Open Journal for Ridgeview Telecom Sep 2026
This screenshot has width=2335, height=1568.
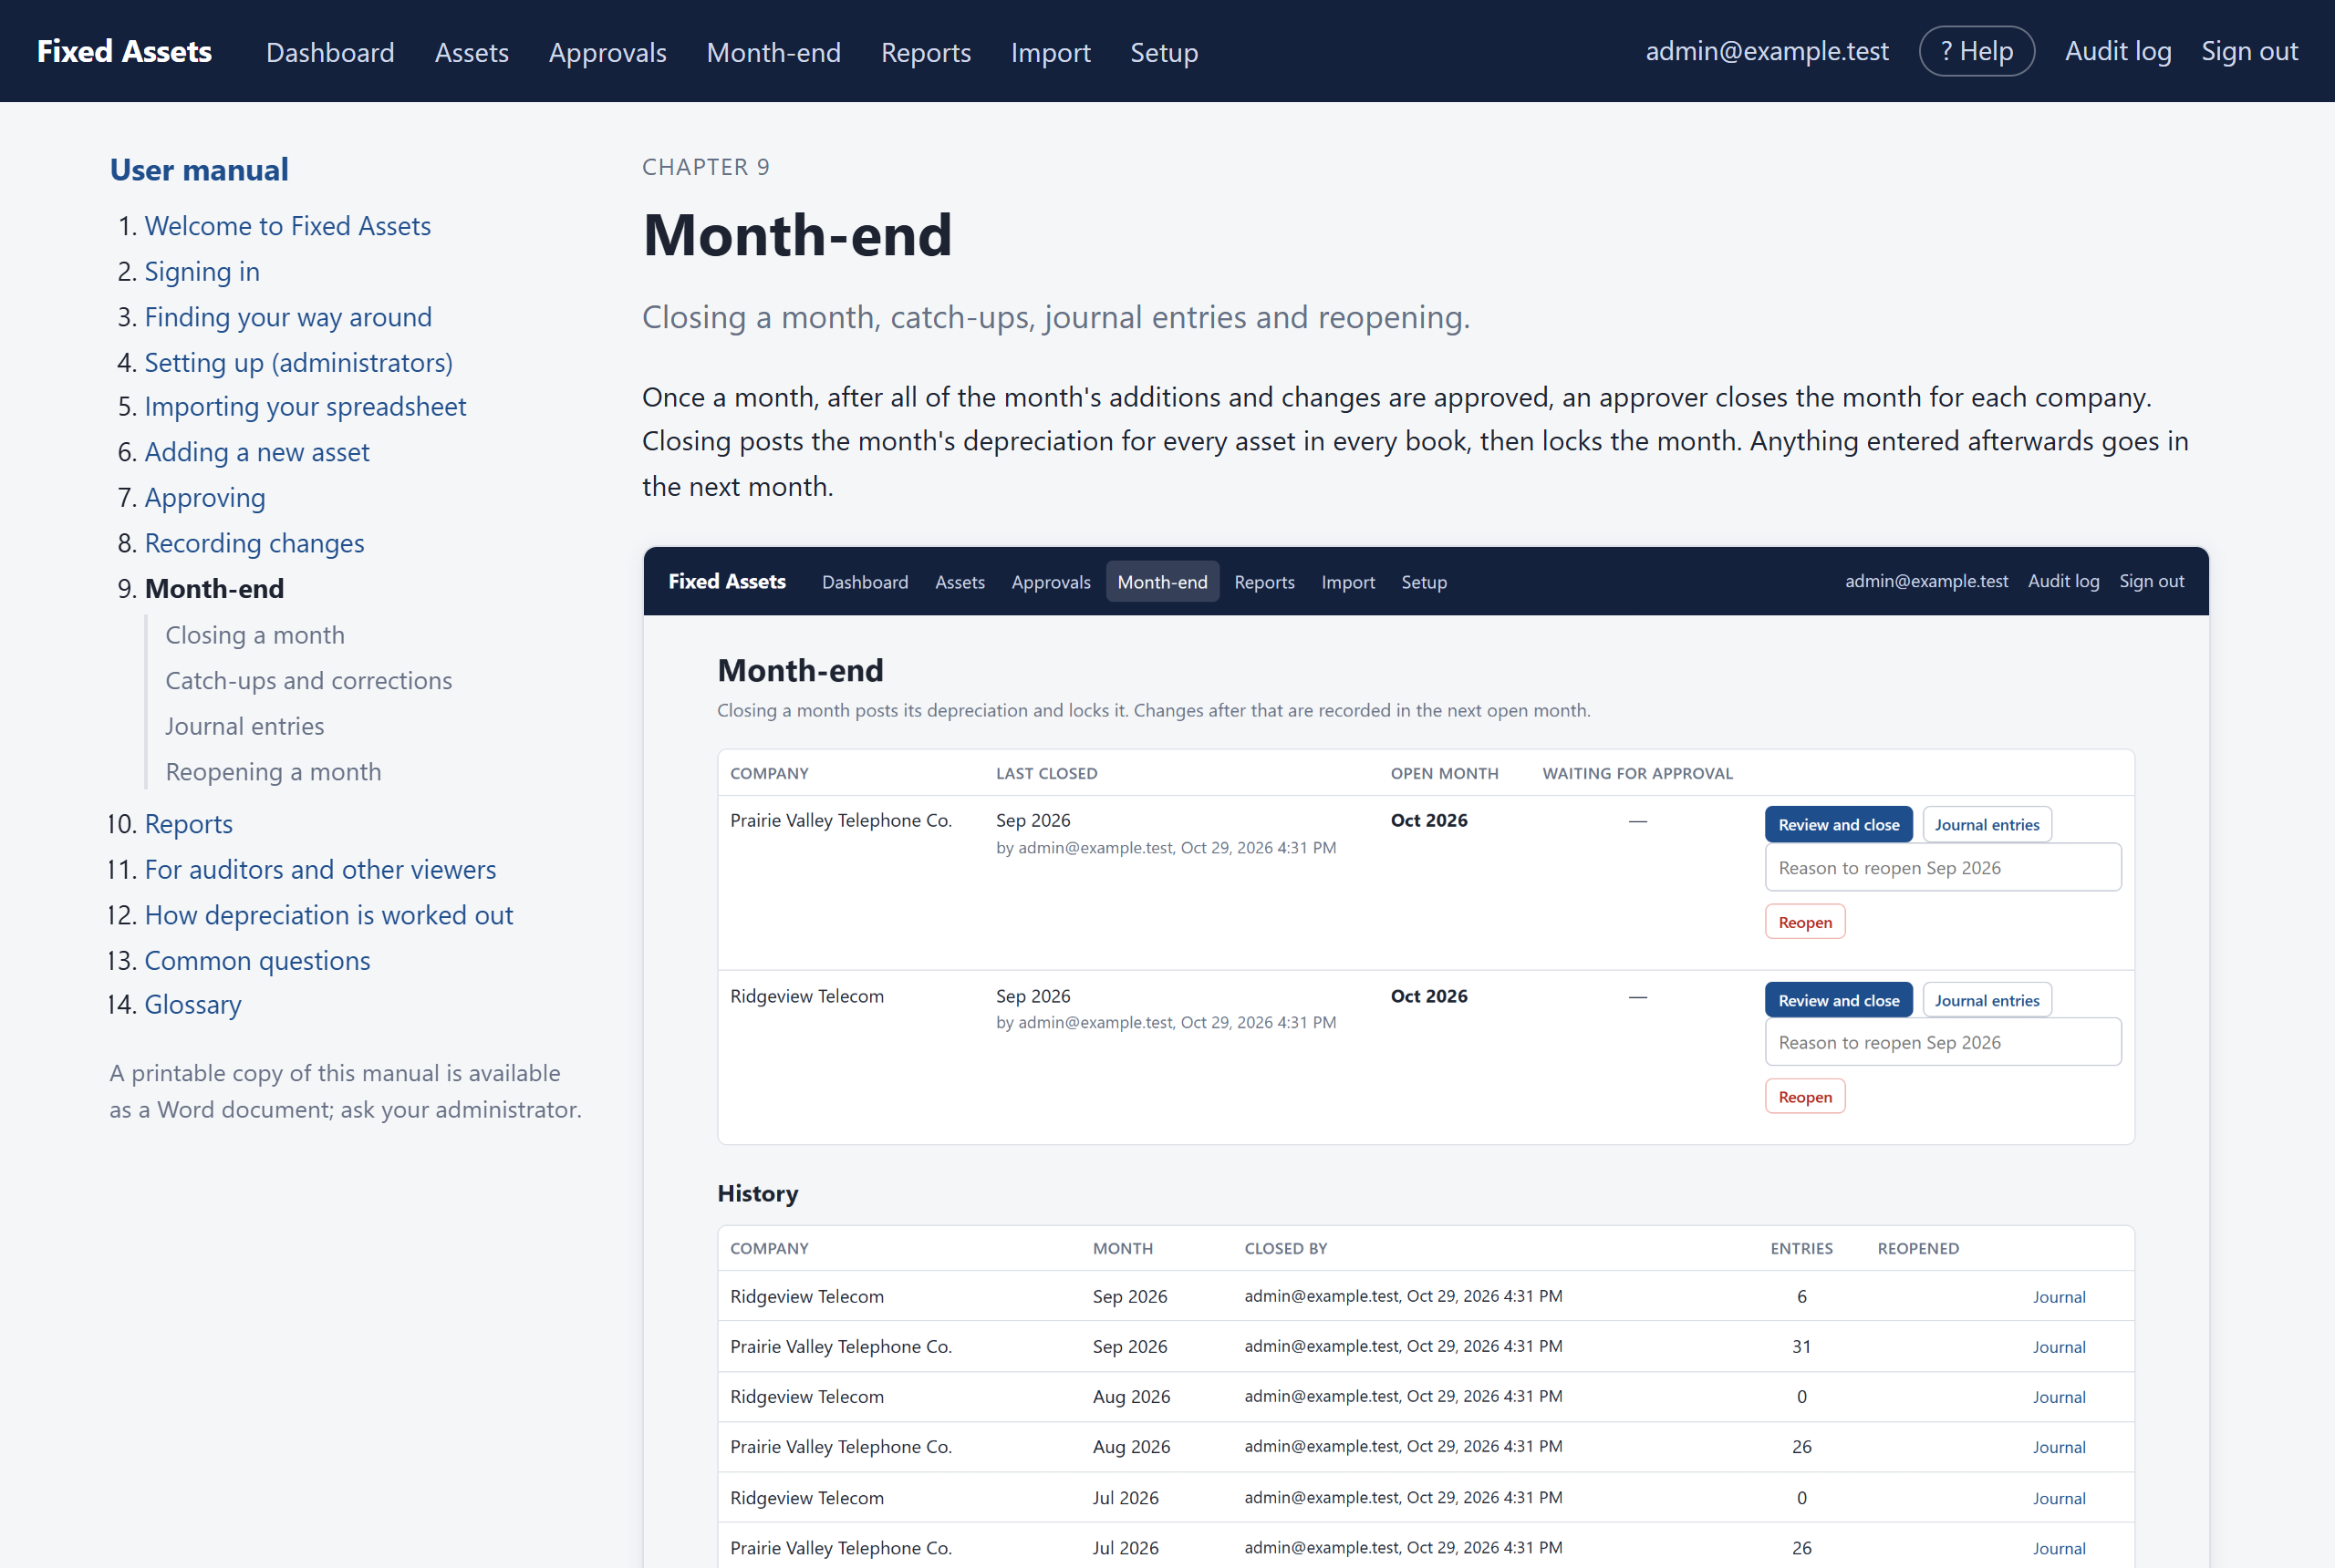click(x=2058, y=1297)
